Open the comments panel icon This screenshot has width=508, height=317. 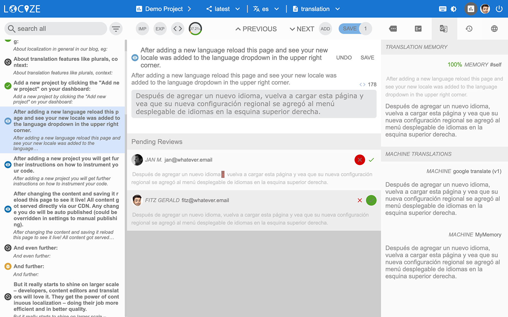click(x=393, y=29)
